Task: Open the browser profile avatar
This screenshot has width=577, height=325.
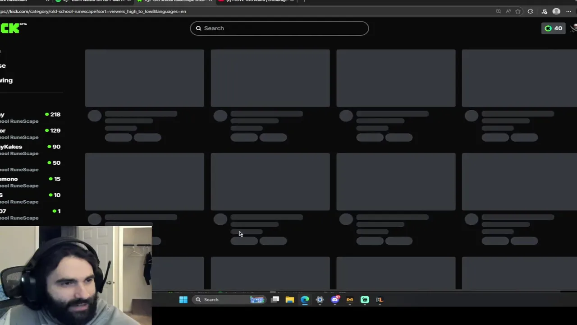Action: point(556,11)
